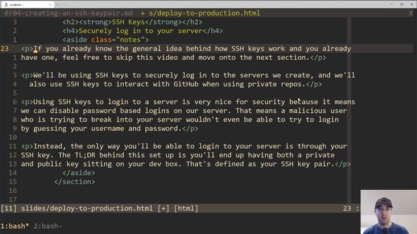This screenshot has height=234, width=417.
Task: Place cursor on the SSH Keys heading line
Action: point(132,22)
